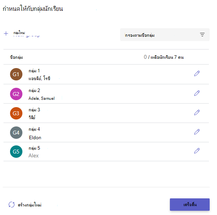Viewport: 217px width, 215px height.
Task: Open the กลุ่ม 2 row with Adele, Samuel
Action: pos(106,94)
